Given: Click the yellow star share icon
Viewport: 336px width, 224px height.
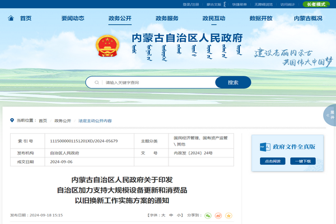Looking at the screenshot, I should (228, 215).
